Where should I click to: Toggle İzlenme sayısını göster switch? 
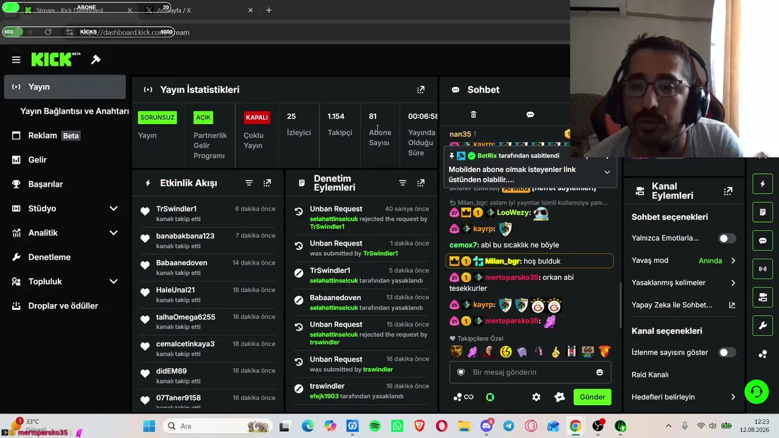click(x=727, y=352)
